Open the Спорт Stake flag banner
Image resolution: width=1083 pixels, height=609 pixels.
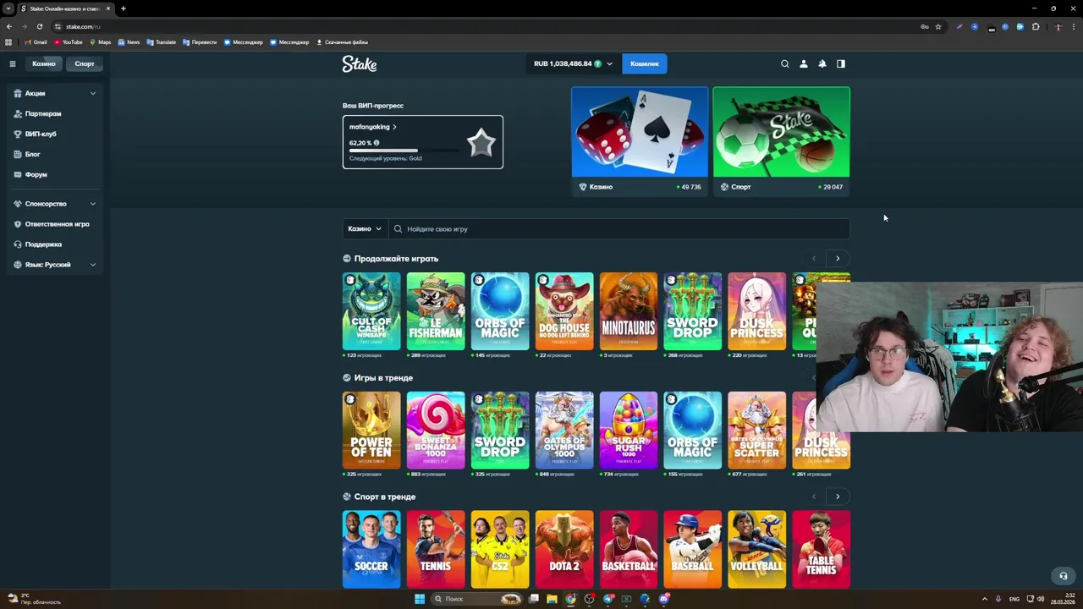781,141
